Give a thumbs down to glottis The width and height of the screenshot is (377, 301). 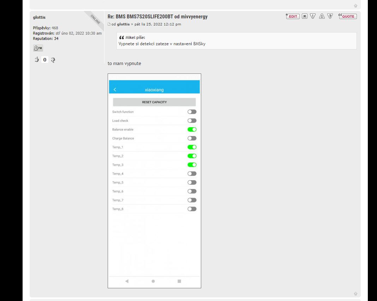coord(53,60)
